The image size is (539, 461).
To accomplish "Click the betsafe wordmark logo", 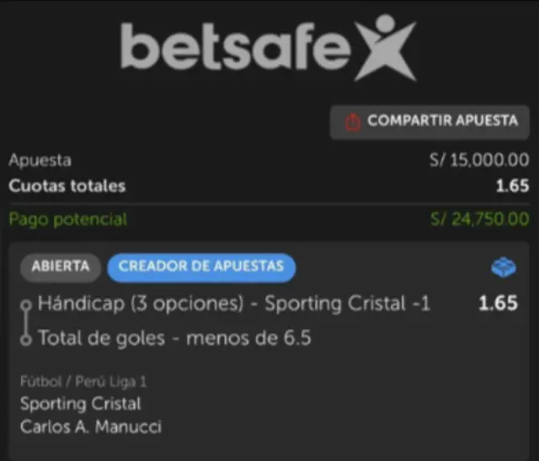I will (x=235, y=47).
